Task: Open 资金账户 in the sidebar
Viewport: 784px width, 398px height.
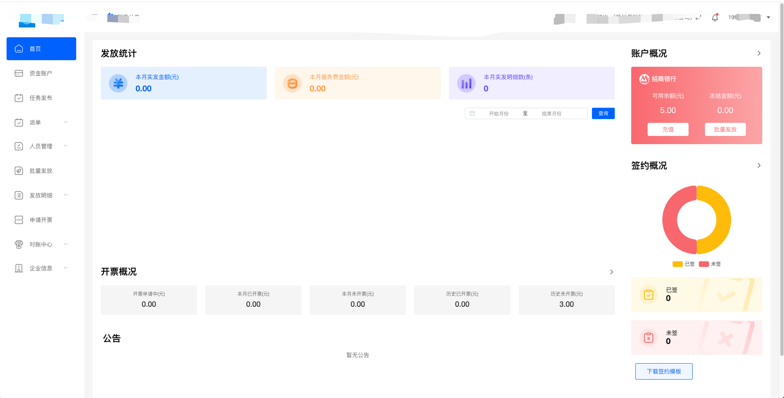Action: click(41, 73)
